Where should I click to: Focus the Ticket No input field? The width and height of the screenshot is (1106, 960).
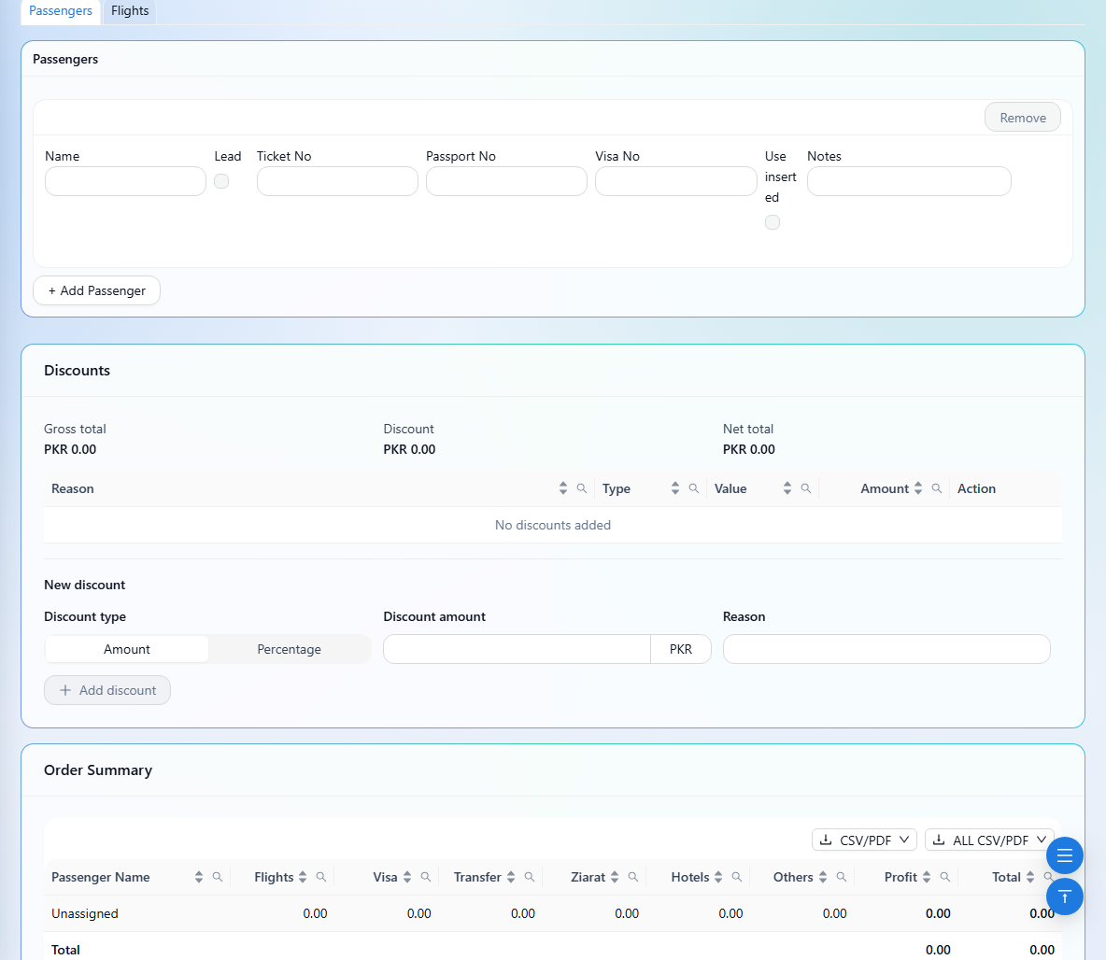[337, 181]
